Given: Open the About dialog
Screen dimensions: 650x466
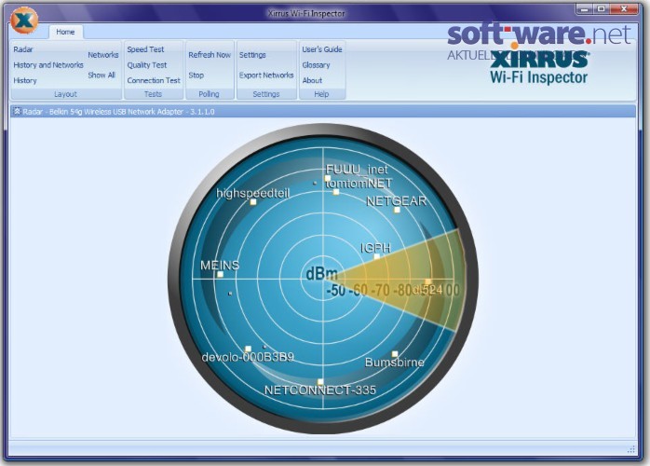Looking at the screenshot, I should click(312, 80).
